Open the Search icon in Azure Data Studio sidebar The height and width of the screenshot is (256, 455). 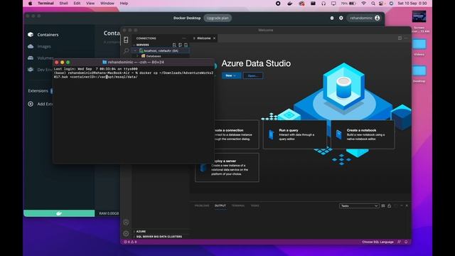pyautogui.click(x=126, y=50)
